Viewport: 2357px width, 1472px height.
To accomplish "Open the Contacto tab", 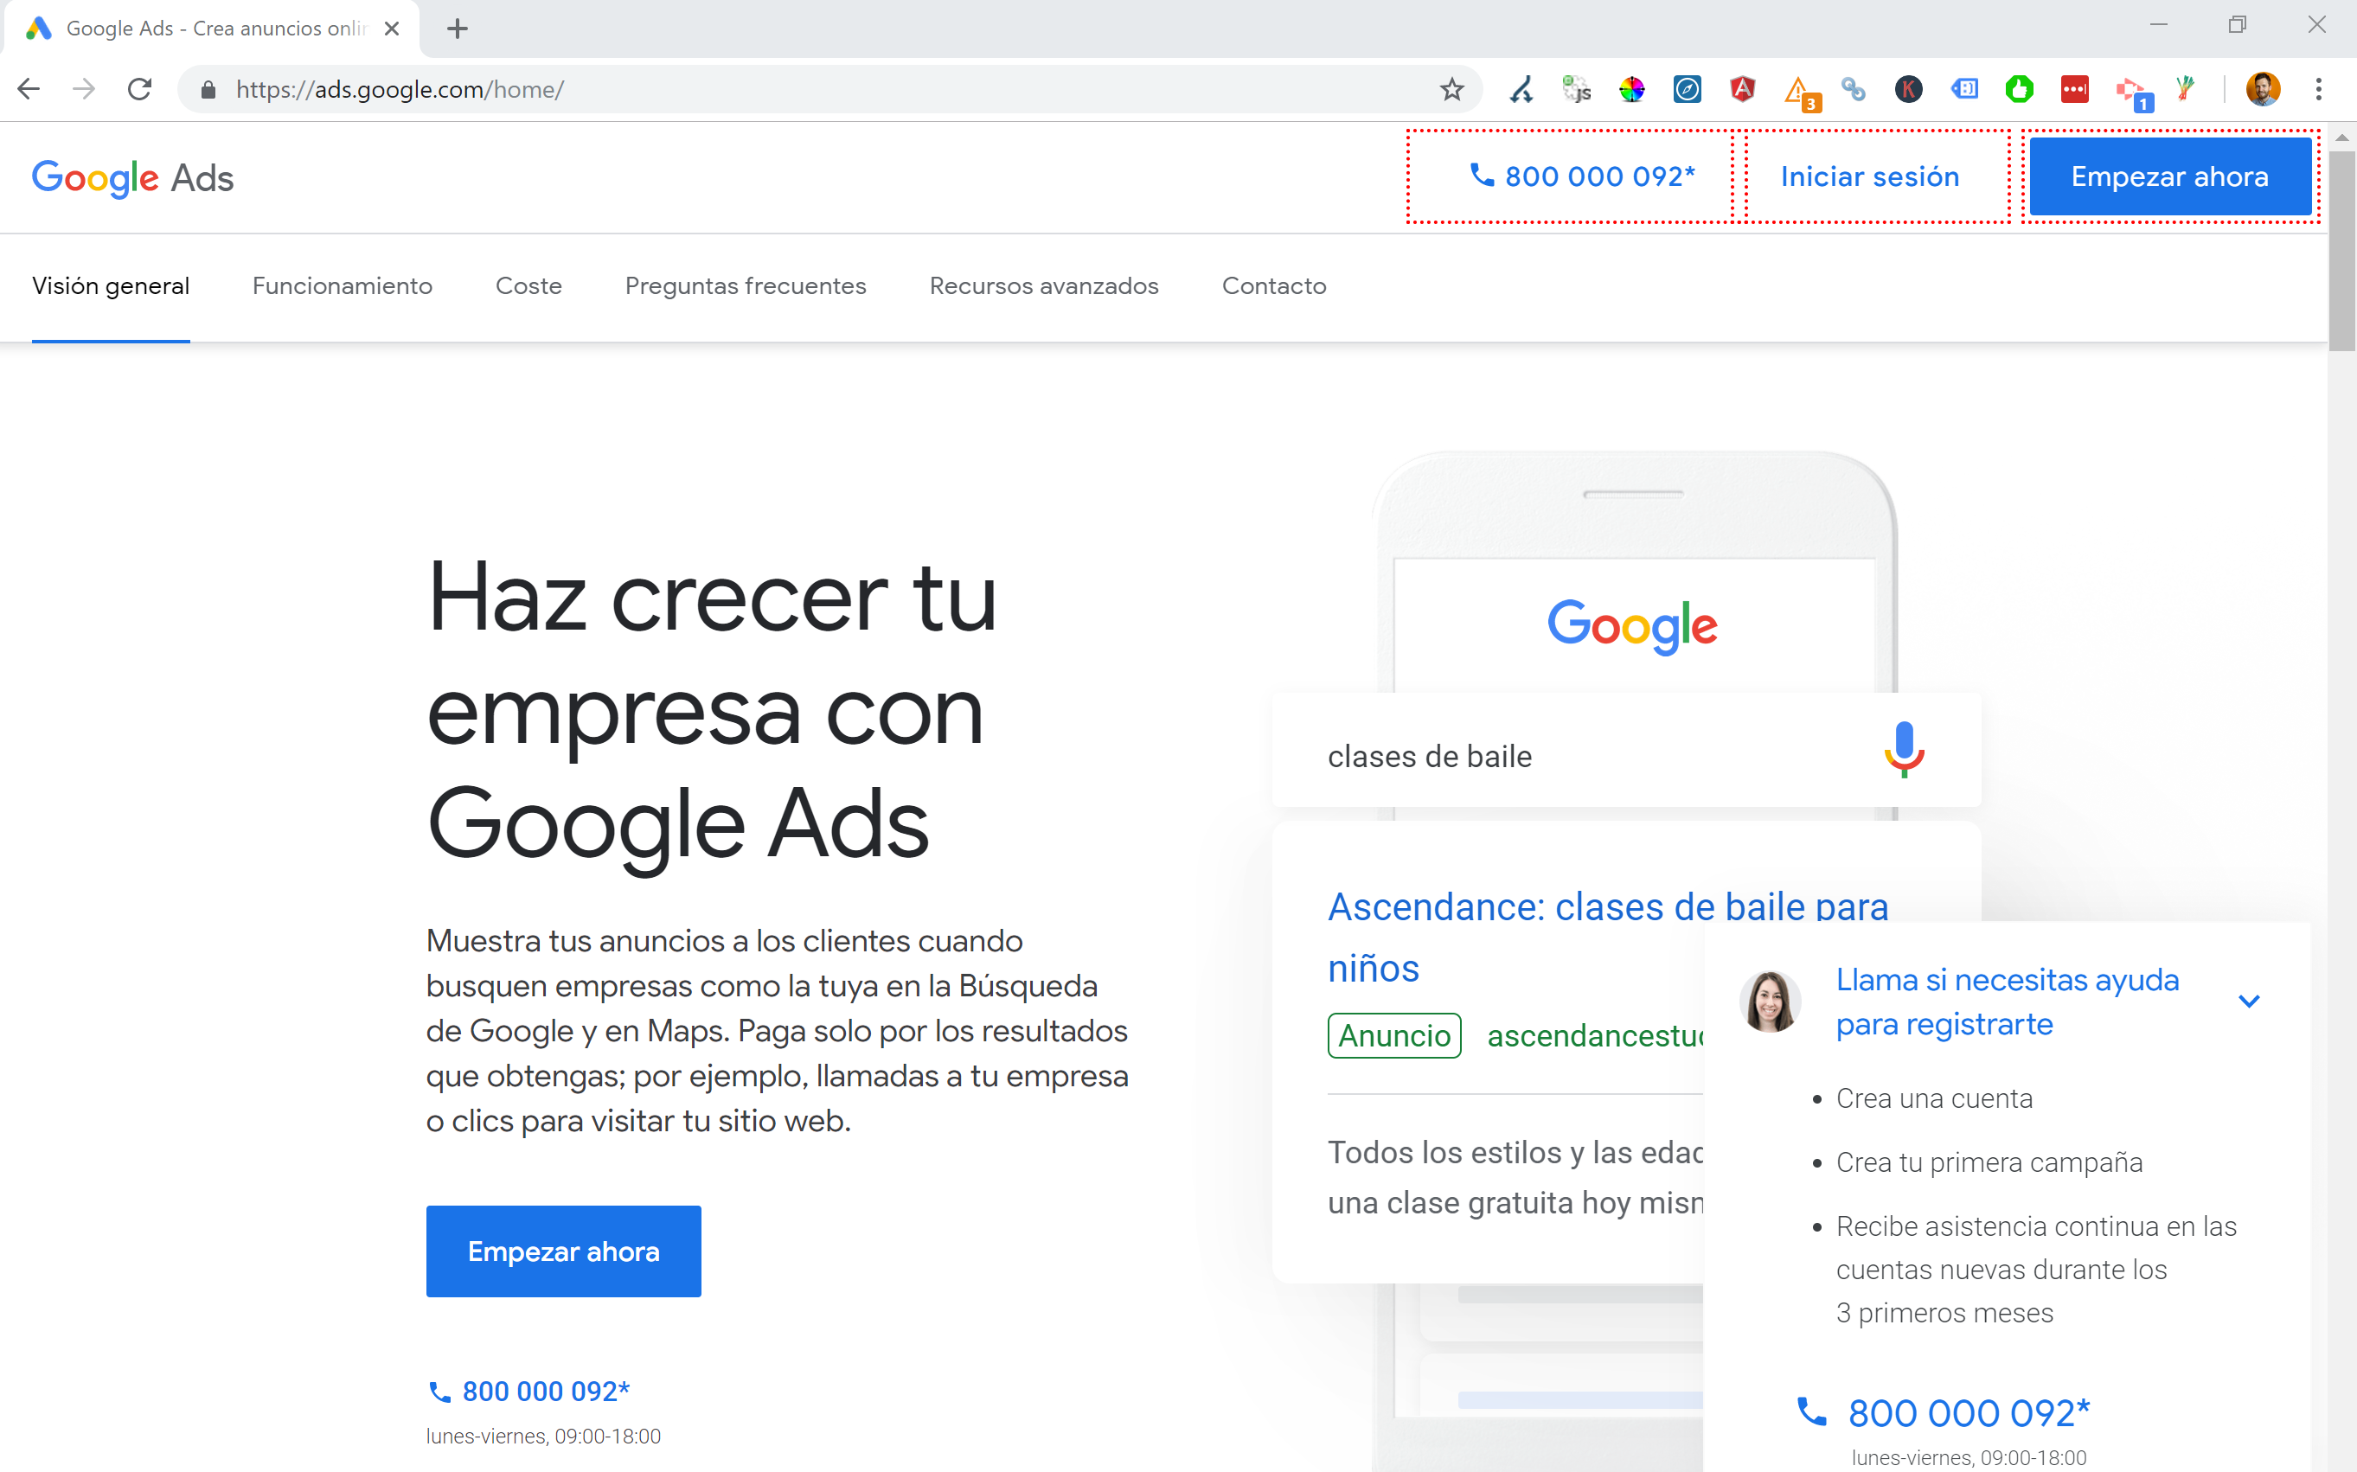I will (x=1273, y=286).
